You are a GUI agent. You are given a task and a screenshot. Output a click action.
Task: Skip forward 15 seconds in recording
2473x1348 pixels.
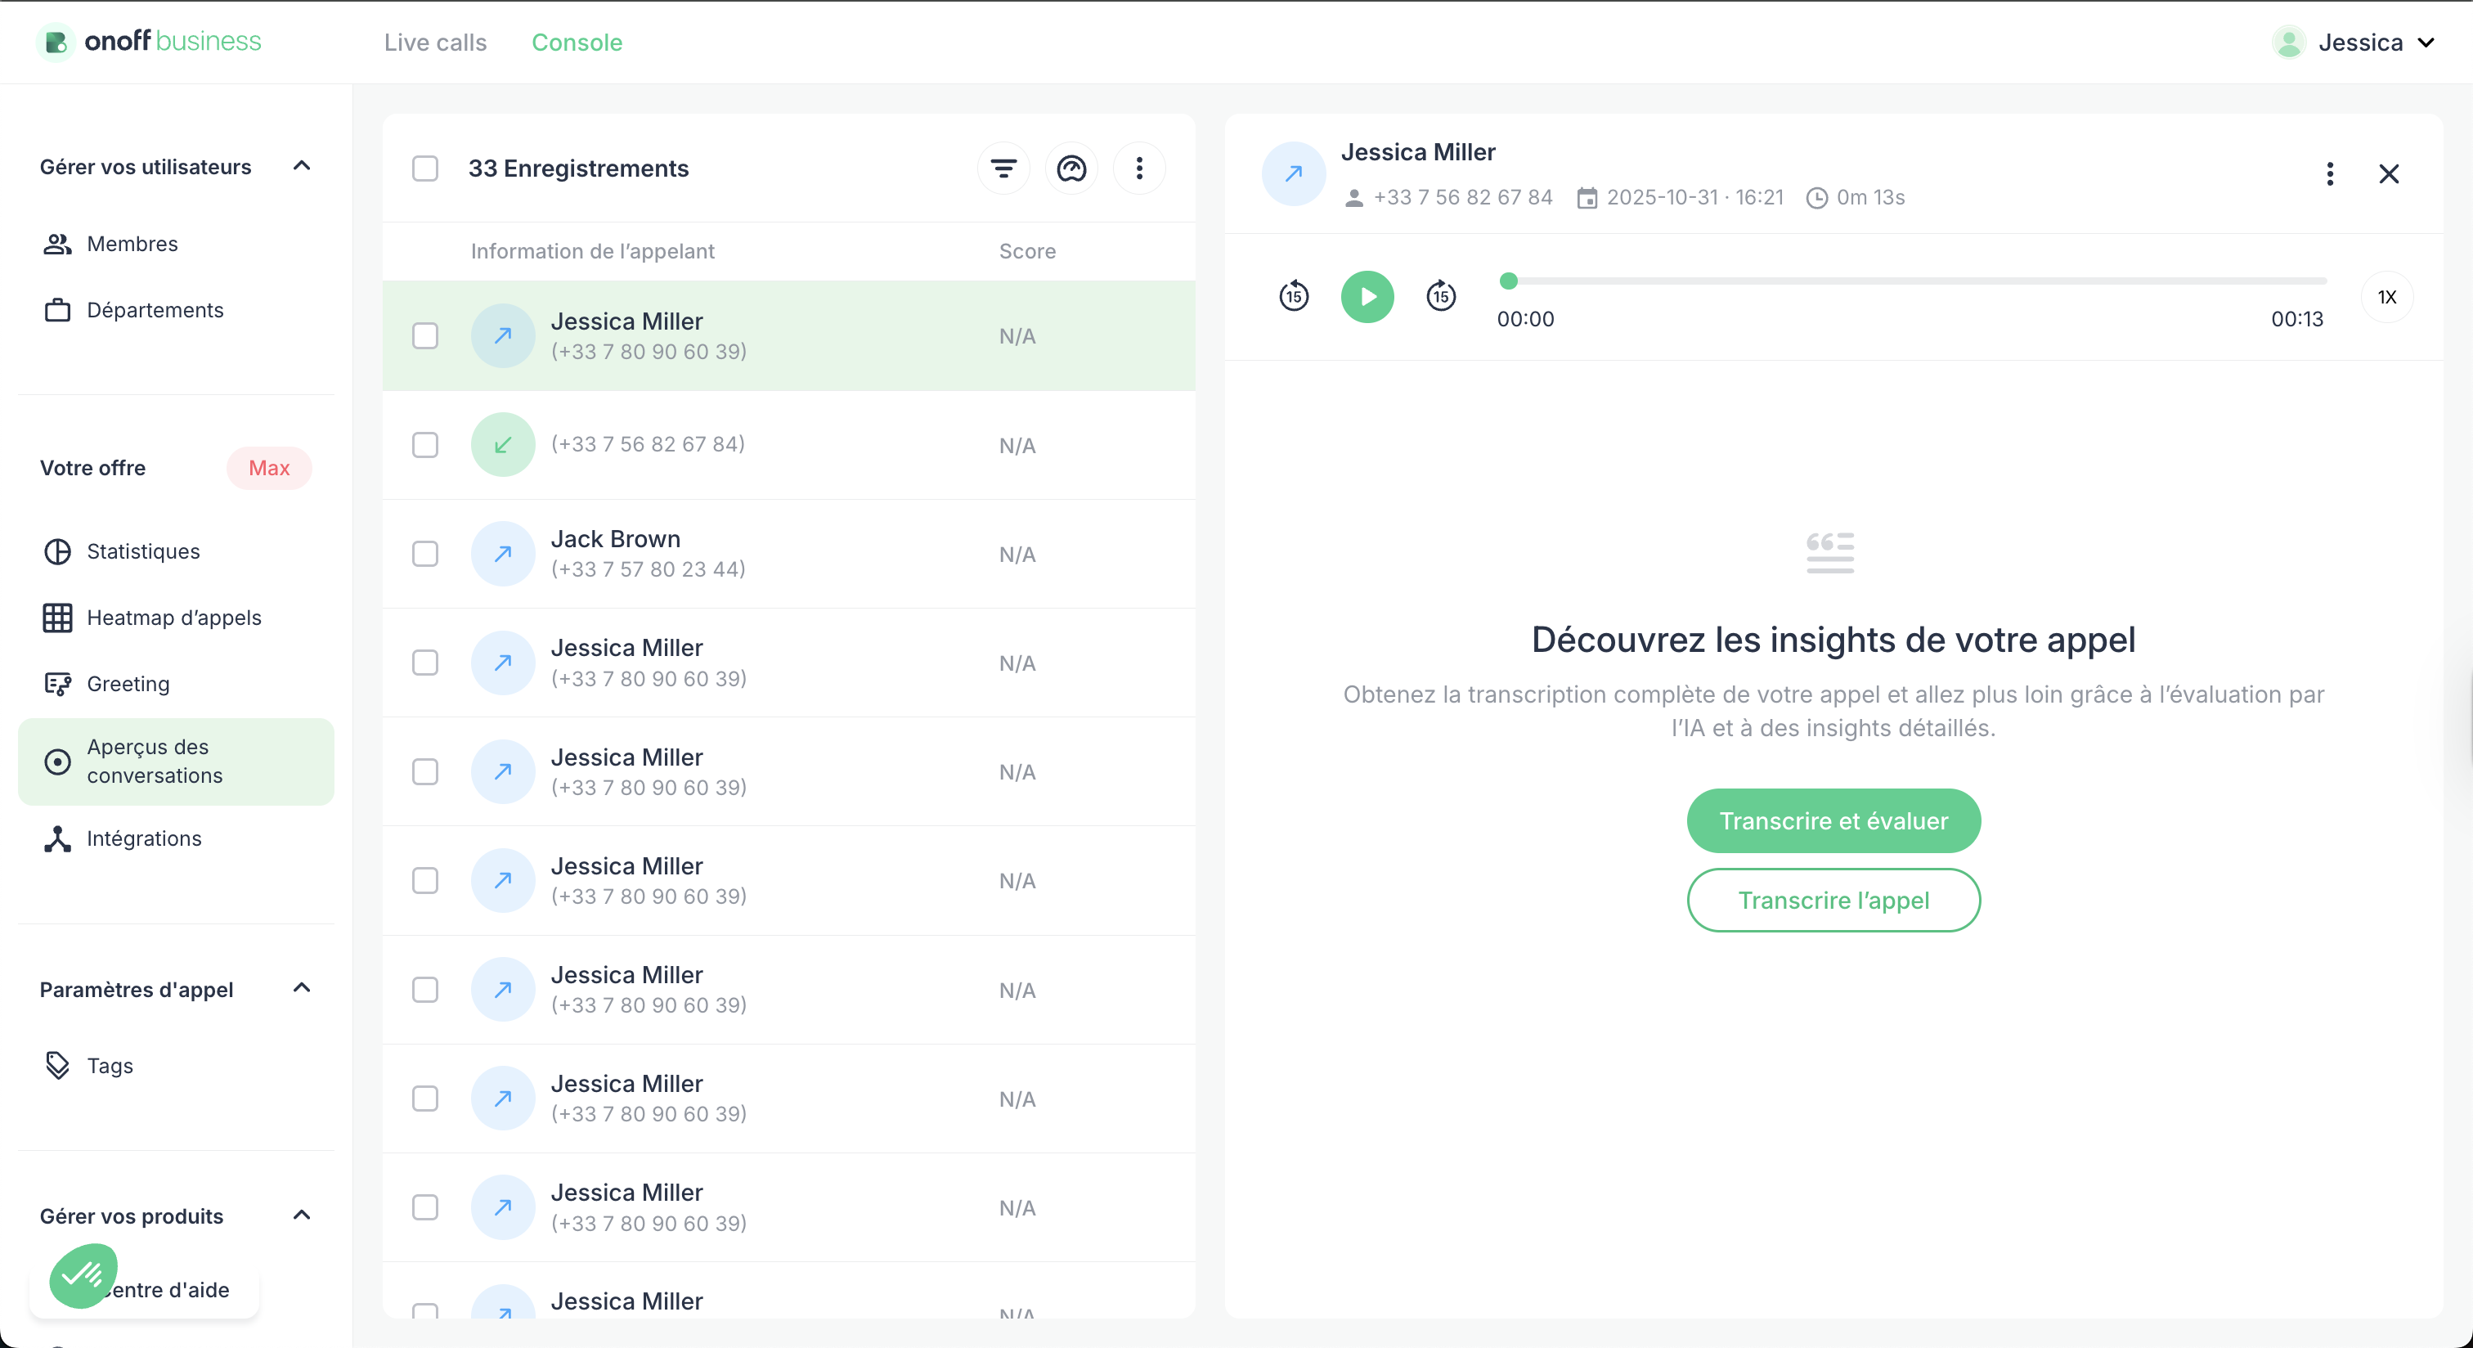[1440, 296]
